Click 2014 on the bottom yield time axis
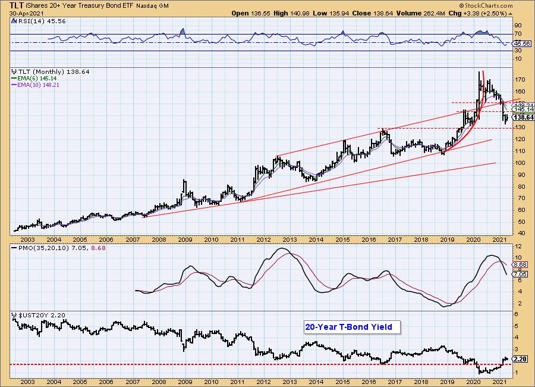This screenshot has height=387, width=535. click(316, 382)
